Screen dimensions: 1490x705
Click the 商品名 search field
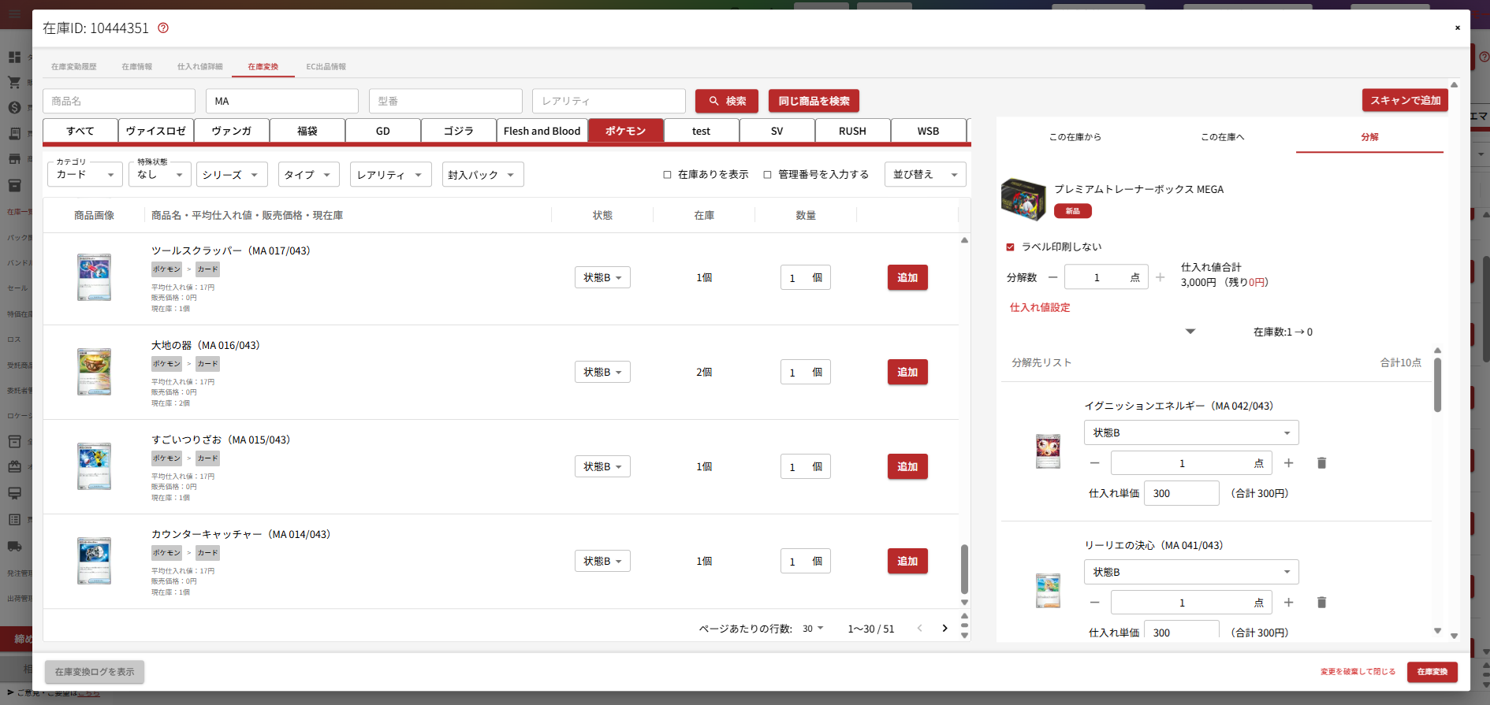point(119,101)
